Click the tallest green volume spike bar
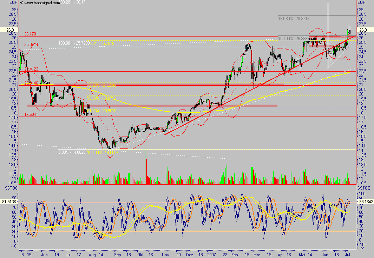374x258 pixels. pyautogui.click(x=145, y=166)
